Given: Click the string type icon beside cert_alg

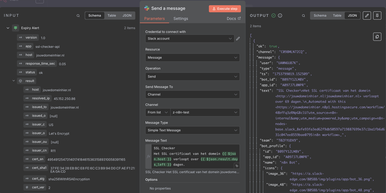Looking at the screenshot, I should 27,179.
